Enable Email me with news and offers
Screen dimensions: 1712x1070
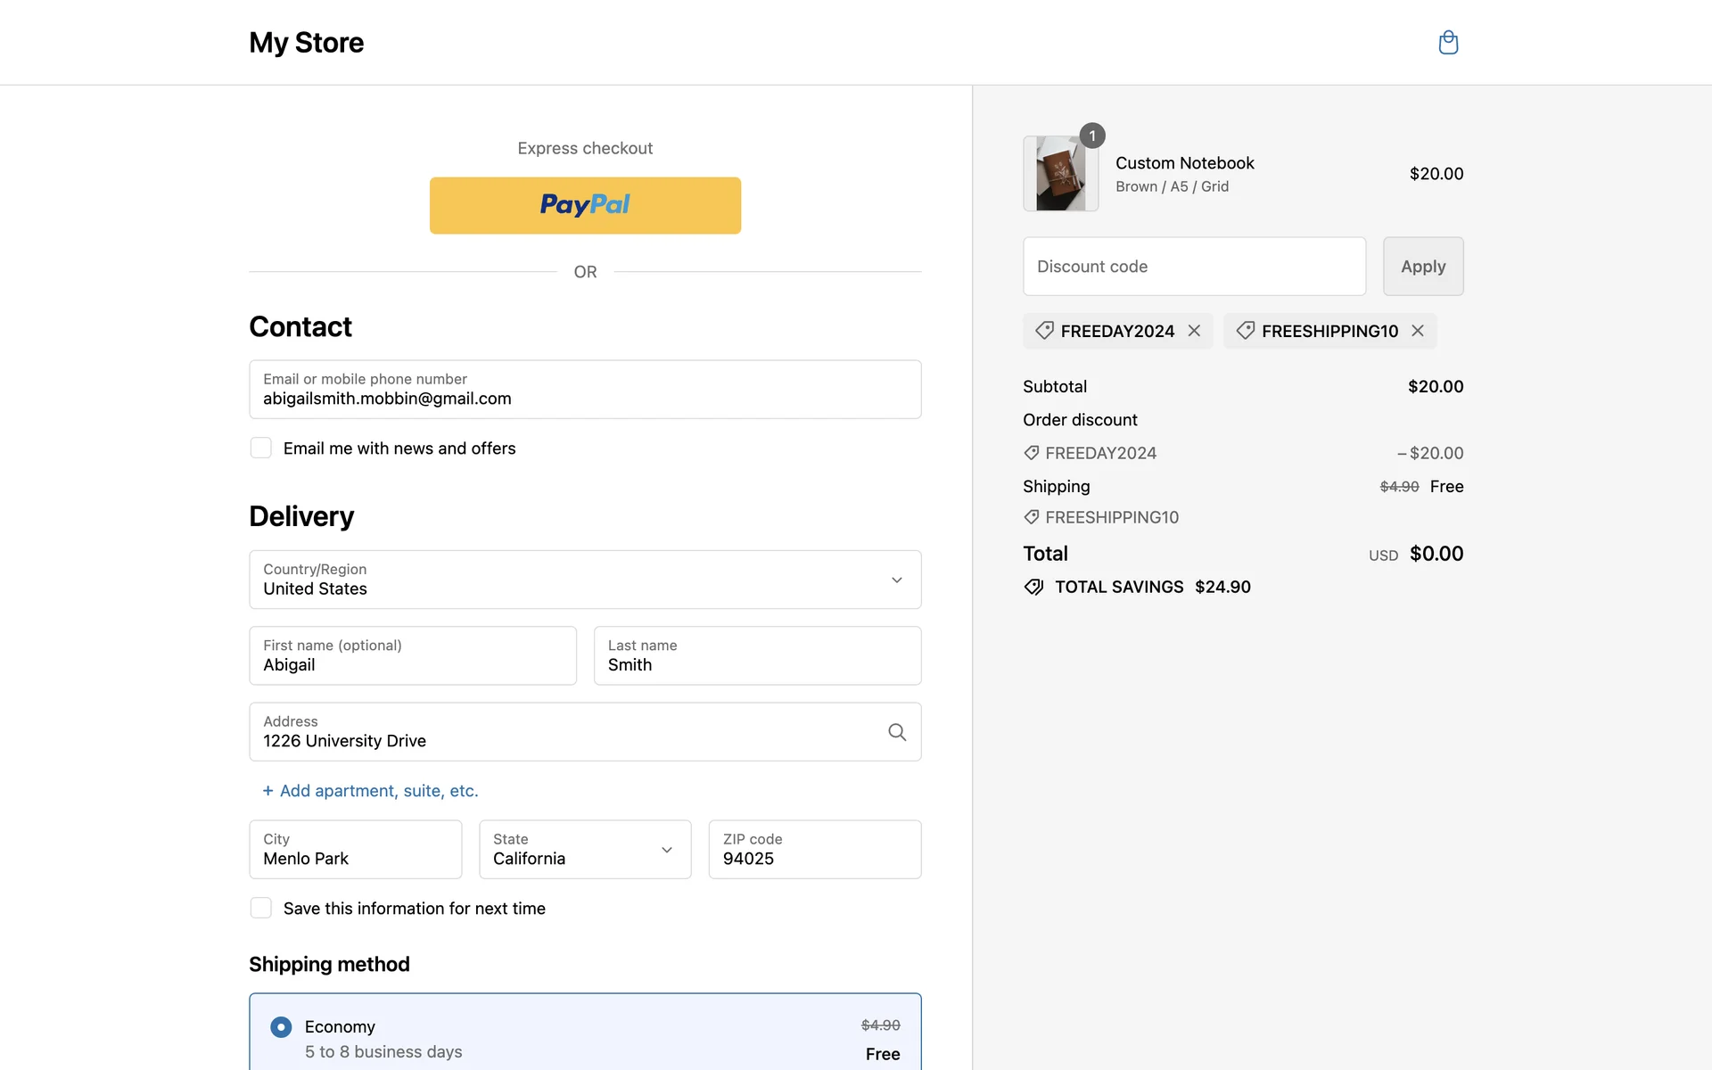tap(261, 448)
